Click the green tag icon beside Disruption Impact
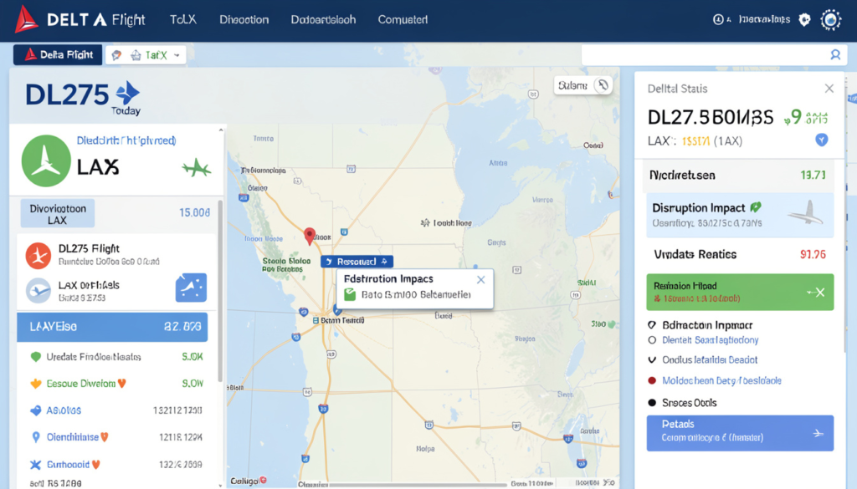 756,207
